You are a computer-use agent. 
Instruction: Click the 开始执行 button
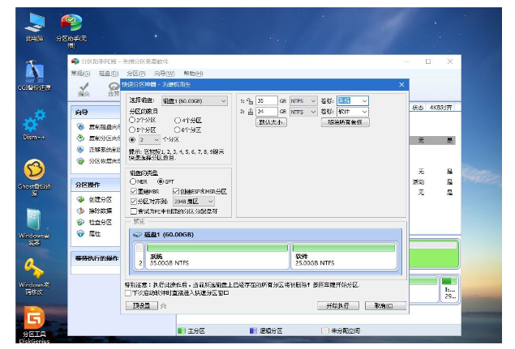338,306
